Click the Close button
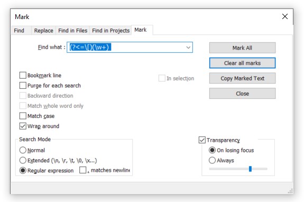The width and height of the screenshot is (304, 202). tap(242, 94)
